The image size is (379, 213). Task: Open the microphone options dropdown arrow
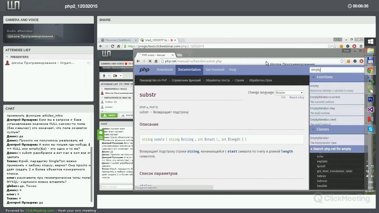click(x=109, y=76)
